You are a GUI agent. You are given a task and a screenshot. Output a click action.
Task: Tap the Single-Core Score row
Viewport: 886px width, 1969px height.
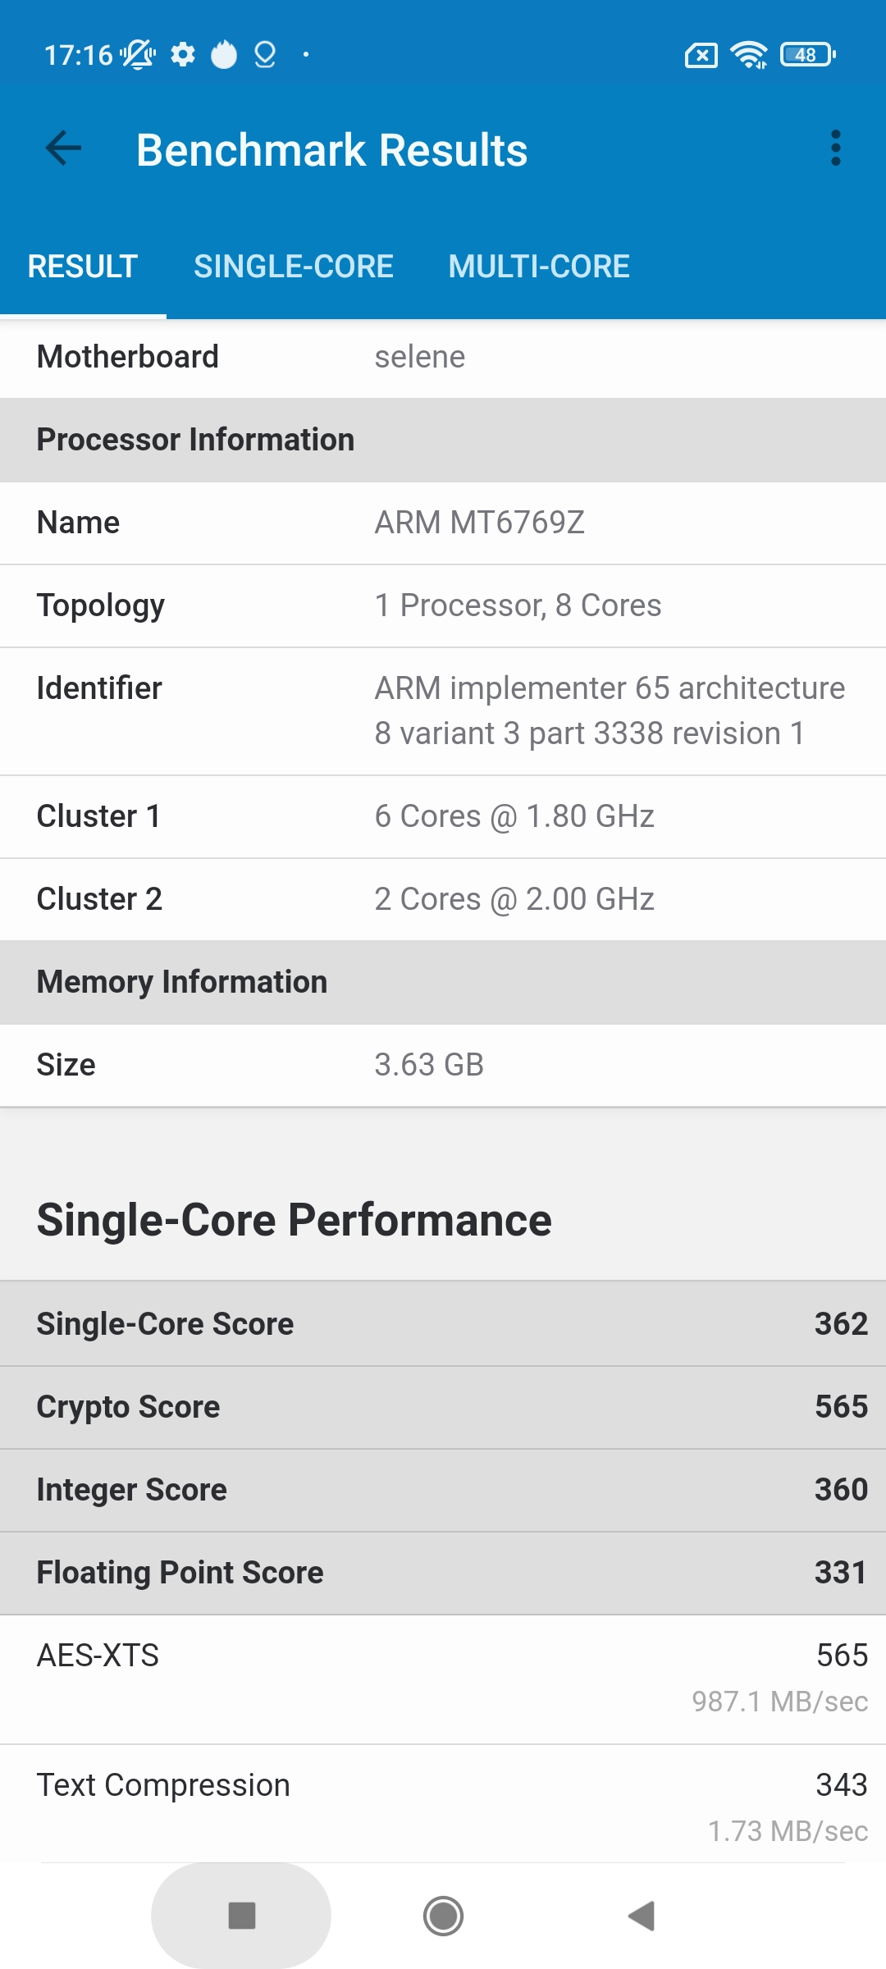[x=443, y=1323]
